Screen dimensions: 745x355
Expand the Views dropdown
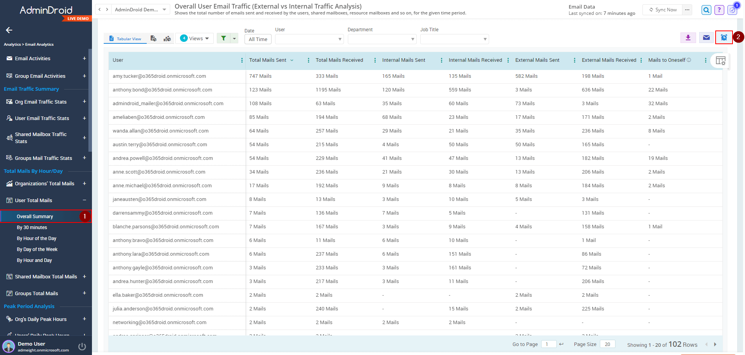pyautogui.click(x=194, y=38)
